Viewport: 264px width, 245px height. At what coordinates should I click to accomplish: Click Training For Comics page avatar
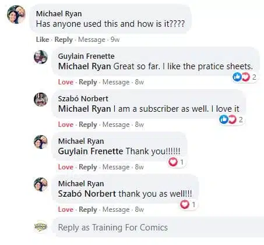coord(41,226)
